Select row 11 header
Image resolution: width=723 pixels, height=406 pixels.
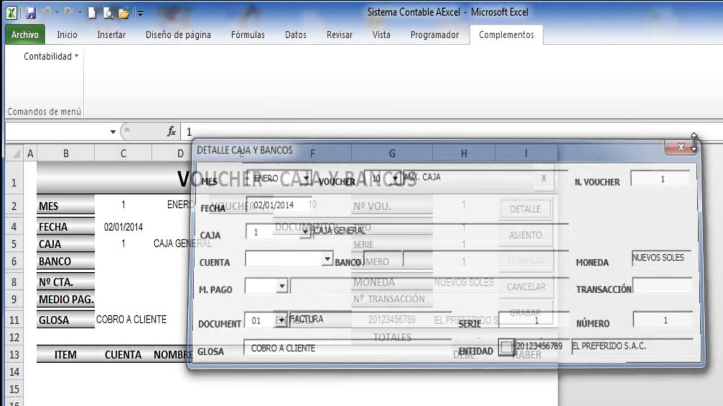(15, 320)
